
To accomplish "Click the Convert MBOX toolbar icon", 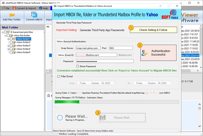I will click(34, 15).
